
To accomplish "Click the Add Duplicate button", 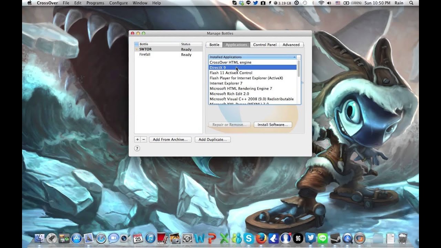I will 213,139.
